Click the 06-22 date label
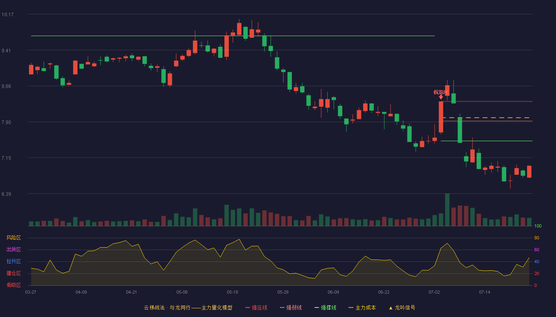Image resolution: width=556 pixels, height=317 pixels. [x=384, y=292]
